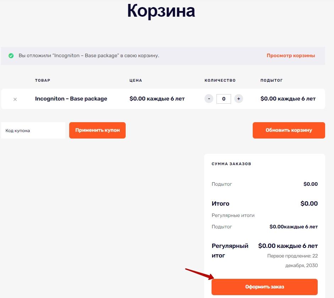Proceed with Оформить заказ button
Image resolution: width=334 pixels, height=298 pixels.
pyautogui.click(x=264, y=287)
